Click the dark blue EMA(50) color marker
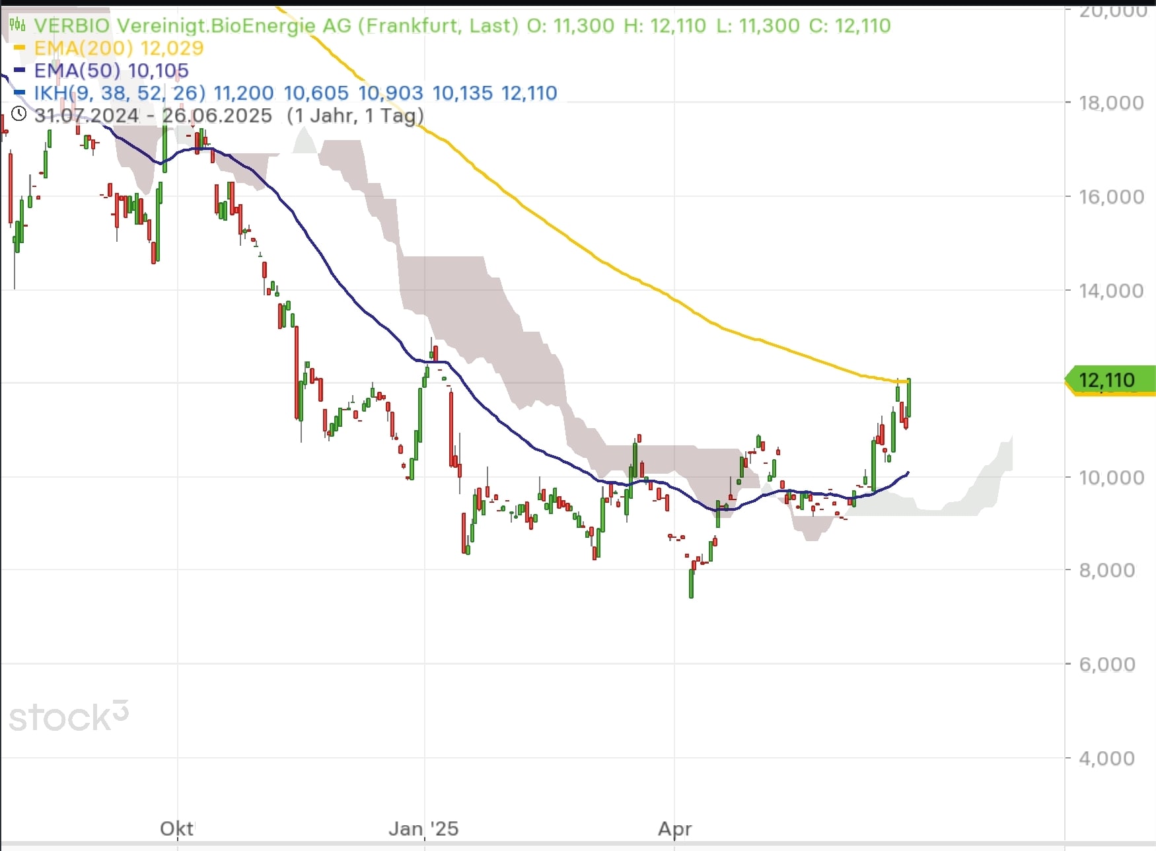This screenshot has height=851, width=1156. 19,70
